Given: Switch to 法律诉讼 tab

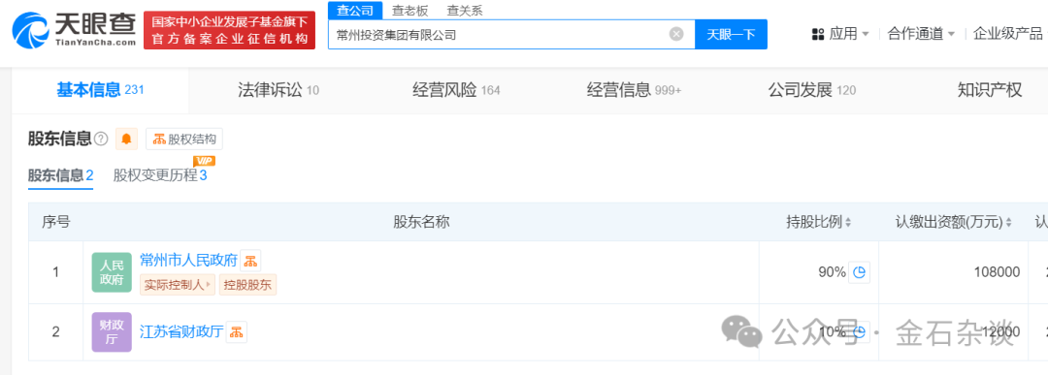Looking at the screenshot, I should [x=278, y=90].
